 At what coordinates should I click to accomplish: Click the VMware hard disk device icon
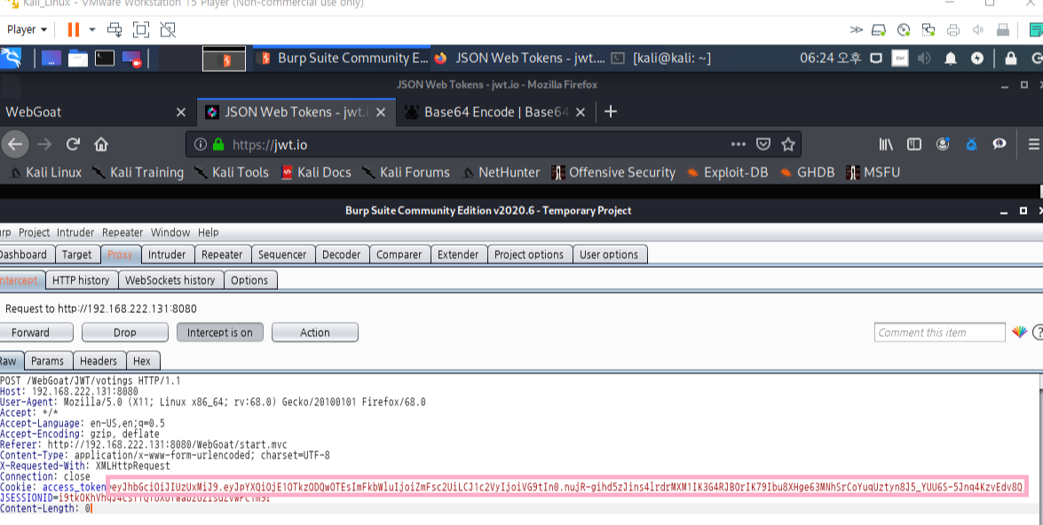click(x=879, y=29)
